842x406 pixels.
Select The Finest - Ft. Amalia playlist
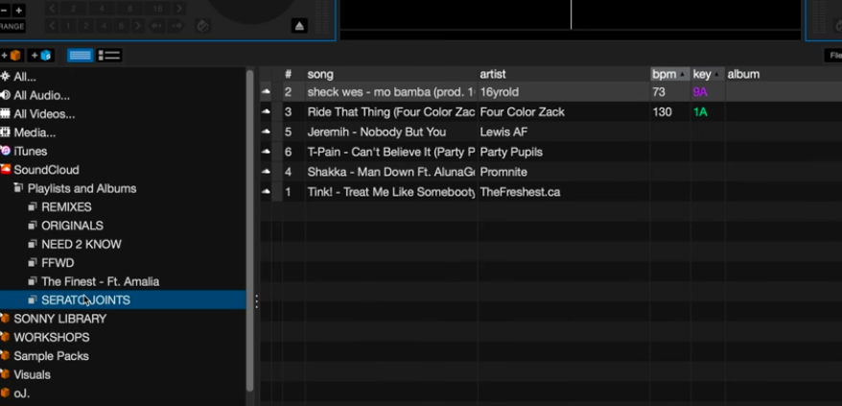tap(100, 281)
